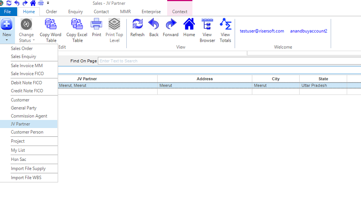361x209 pixels.
Task: Open the quick access toolbar customize arrow
Action: click(x=48, y=3)
